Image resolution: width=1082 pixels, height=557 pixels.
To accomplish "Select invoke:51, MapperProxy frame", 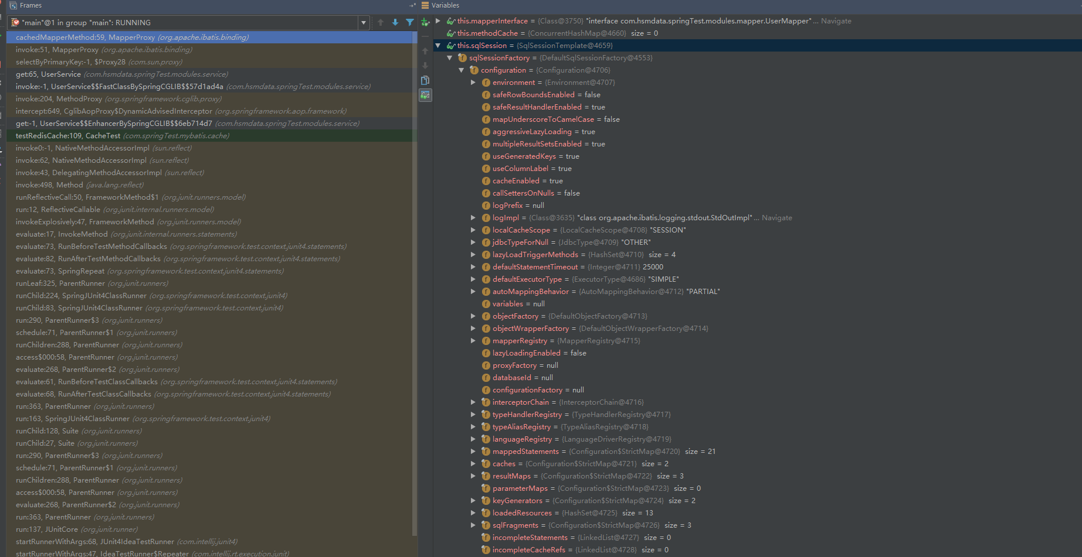I will [209, 50].
